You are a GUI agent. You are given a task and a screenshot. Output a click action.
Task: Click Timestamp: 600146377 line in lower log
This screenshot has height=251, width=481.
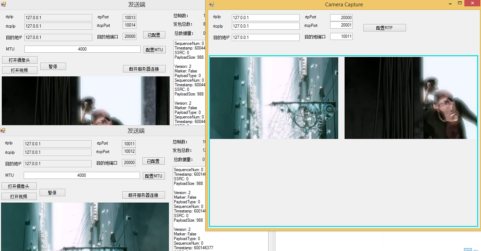coord(194,248)
